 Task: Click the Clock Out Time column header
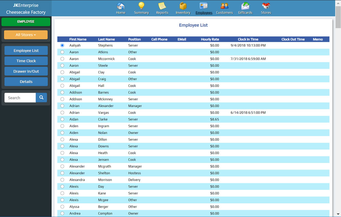click(293, 39)
